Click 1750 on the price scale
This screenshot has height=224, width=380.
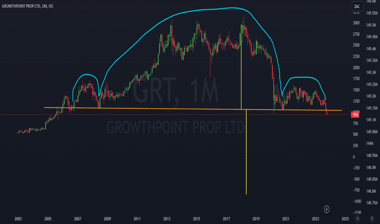[x=356, y=79]
